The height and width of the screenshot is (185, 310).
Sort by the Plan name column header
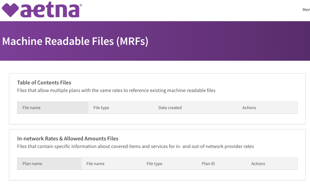(x=32, y=164)
